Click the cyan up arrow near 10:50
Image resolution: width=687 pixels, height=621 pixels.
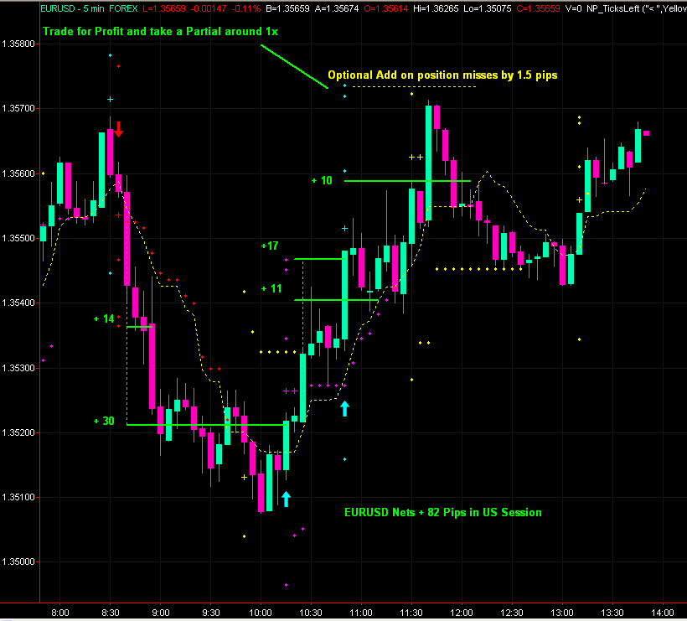pyautogui.click(x=345, y=408)
